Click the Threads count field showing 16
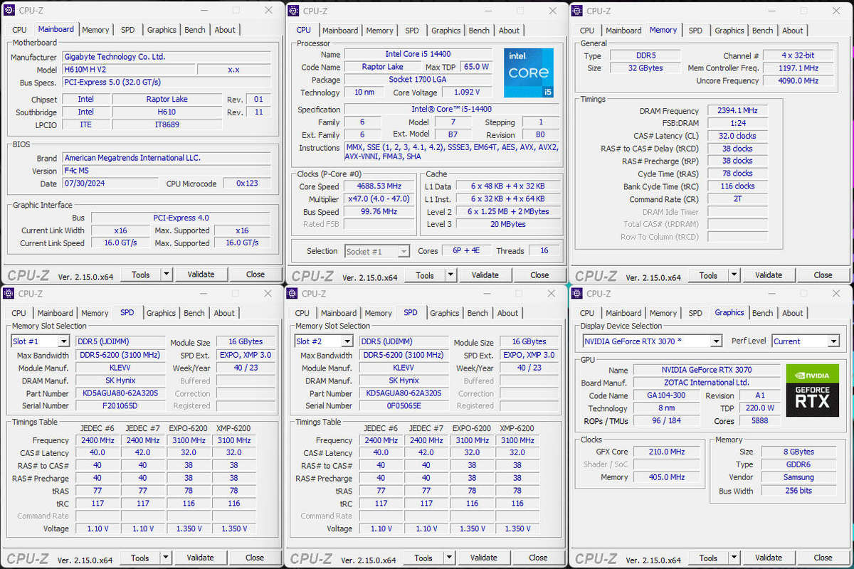The image size is (854, 569). pyautogui.click(x=544, y=251)
